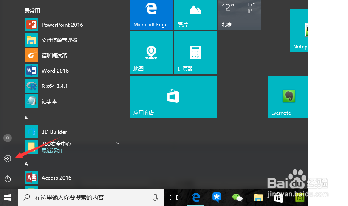Open Task View on the taskbar
This screenshot has width=348, height=206.
point(174,198)
